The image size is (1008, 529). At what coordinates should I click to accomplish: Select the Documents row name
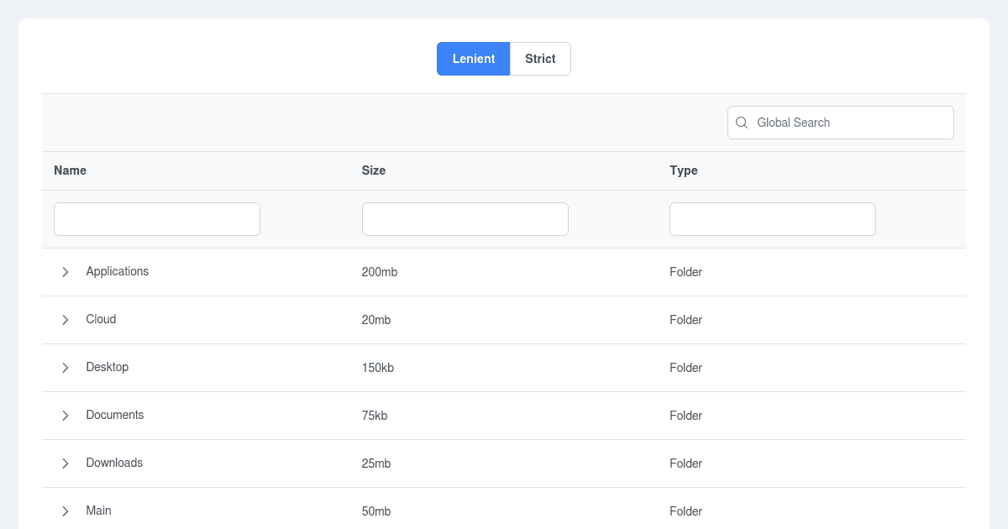(115, 415)
